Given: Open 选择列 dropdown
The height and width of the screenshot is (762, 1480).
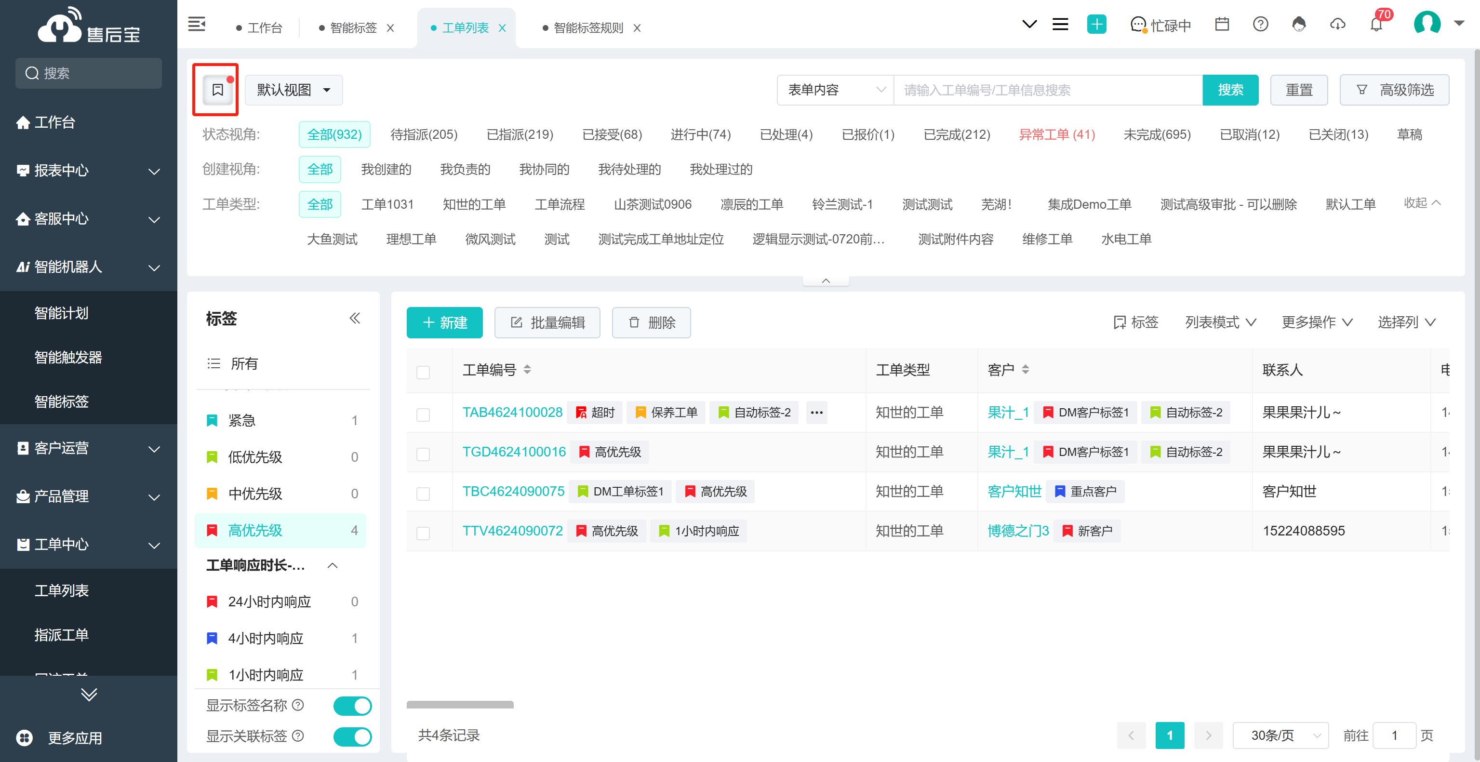Looking at the screenshot, I should [1406, 322].
